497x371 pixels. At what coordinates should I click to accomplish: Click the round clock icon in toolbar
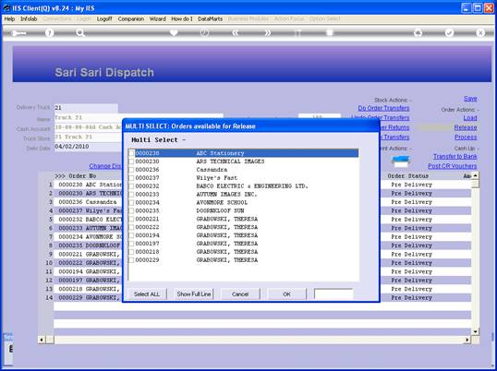[204, 32]
